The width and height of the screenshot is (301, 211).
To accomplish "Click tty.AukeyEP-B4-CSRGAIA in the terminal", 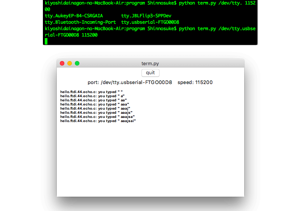I will 74,16.
